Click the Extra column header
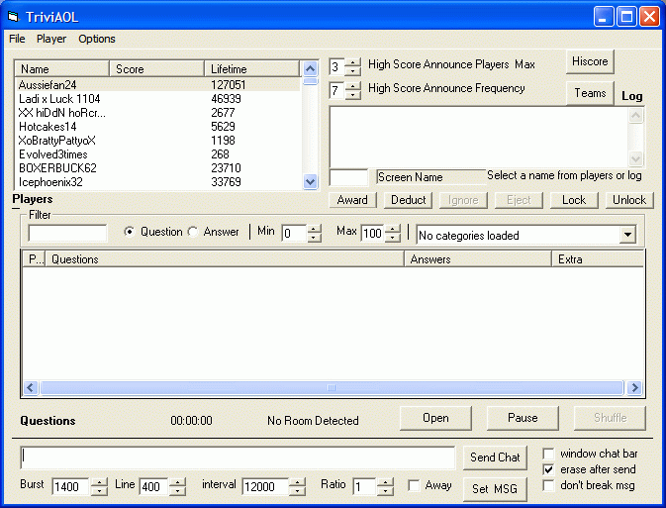This screenshot has width=666, height=508. pyautogui.click(x=598, y=259)
